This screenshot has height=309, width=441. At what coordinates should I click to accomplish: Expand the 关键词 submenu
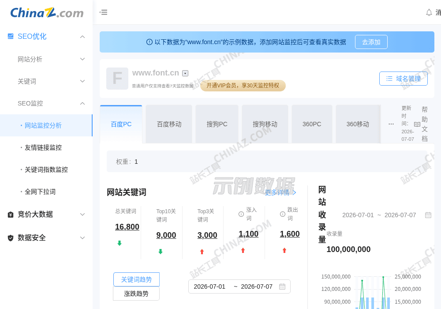click(82, 81)
